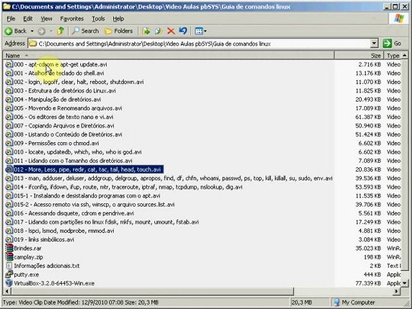The width and height of the screenshot is (412, 309).
Task: Click the horizontal scrollbar thumb
Action: coord(152,291)
